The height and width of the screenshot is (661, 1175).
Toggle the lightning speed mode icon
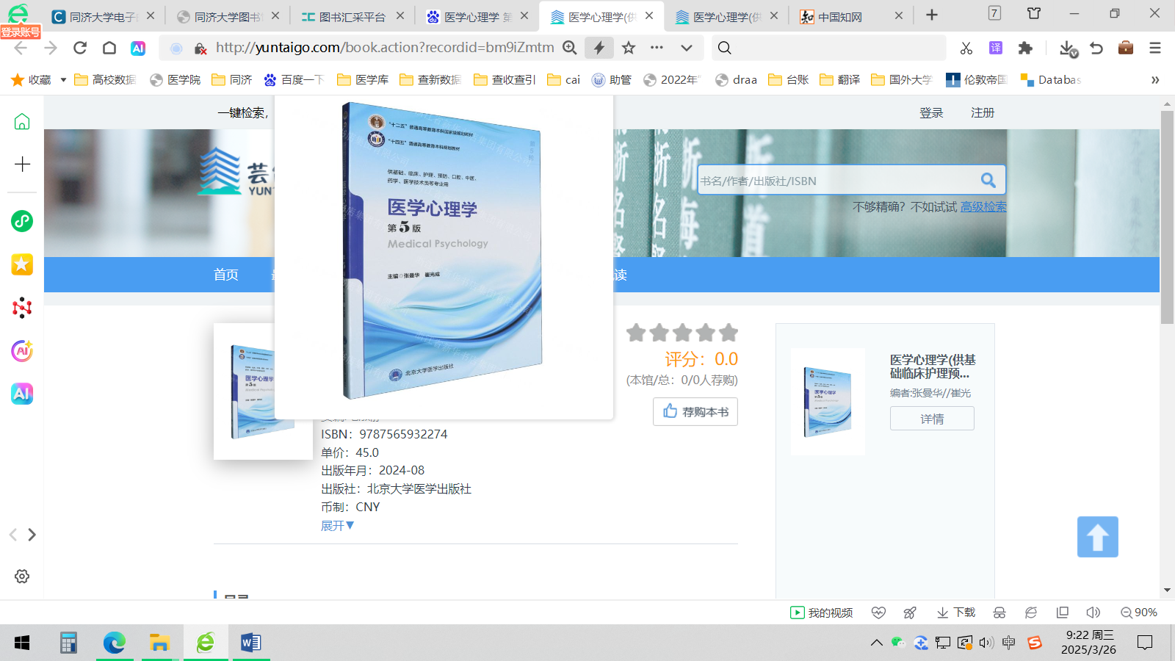pos(599,48)
